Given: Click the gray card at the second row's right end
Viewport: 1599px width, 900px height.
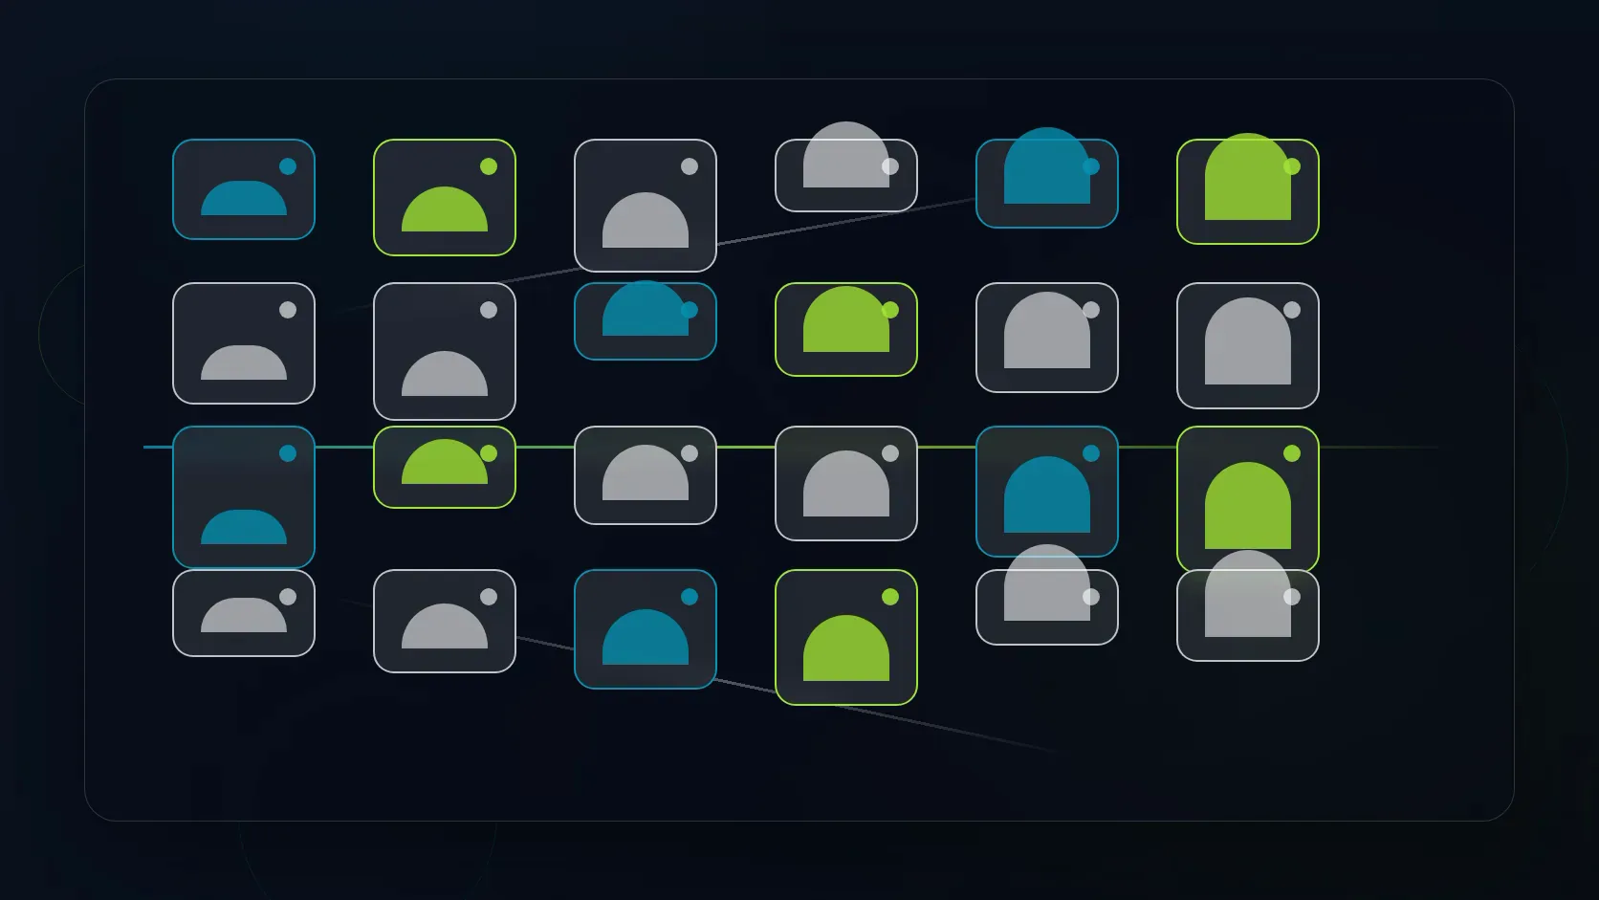Looking at the screenshot, I should tap(1248, 345).
